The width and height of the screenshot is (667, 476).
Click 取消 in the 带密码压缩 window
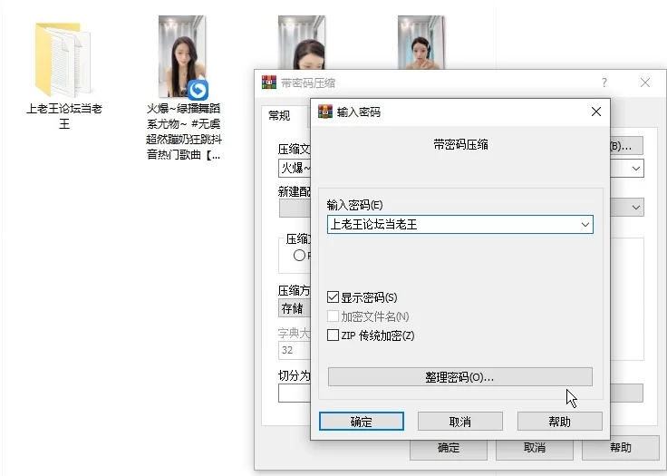tap(535, 448)
